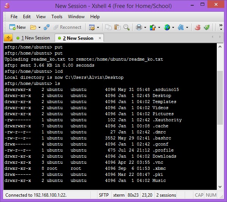Click the vertical scrollbar thumb
This screenshot has width=227, height=202.
click(x=220, y=97)
